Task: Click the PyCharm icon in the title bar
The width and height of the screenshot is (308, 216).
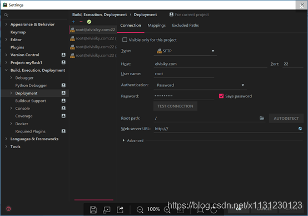Action: coord(5,5)
